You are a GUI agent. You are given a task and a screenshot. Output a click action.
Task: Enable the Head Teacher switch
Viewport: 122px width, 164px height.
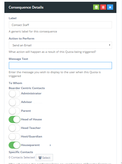[14, 128]
